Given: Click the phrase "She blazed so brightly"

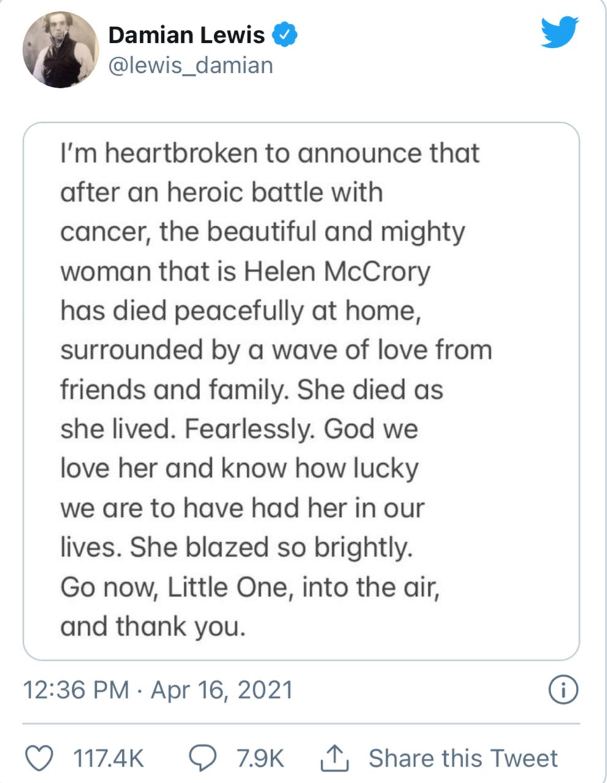Looking at the screenshot, I should point(269,547).
